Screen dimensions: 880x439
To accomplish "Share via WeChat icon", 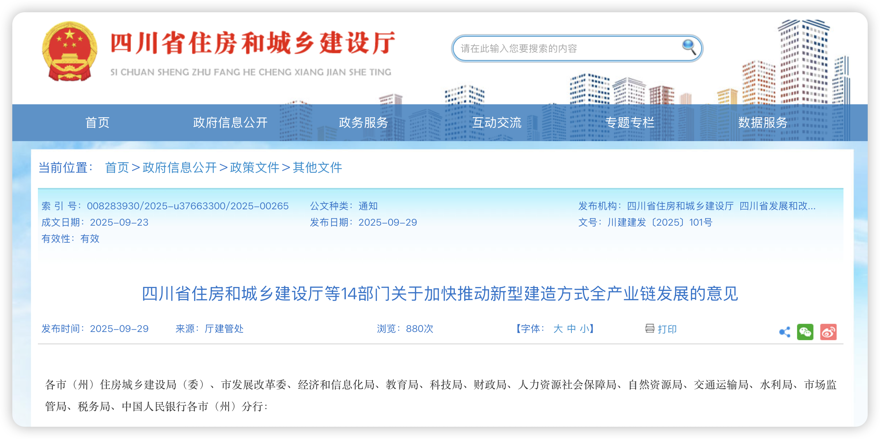I will (805, 332).
